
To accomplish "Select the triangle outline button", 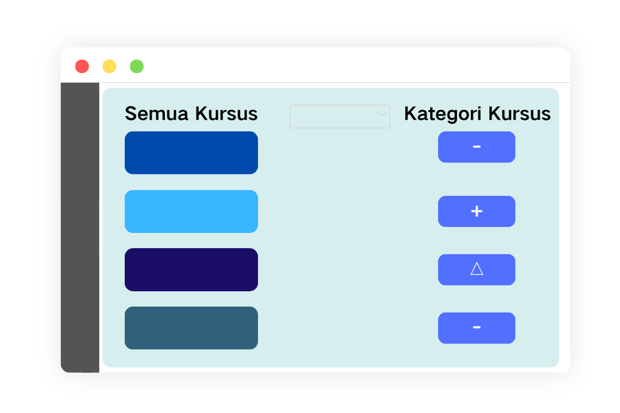I will (x=476, y=269).
